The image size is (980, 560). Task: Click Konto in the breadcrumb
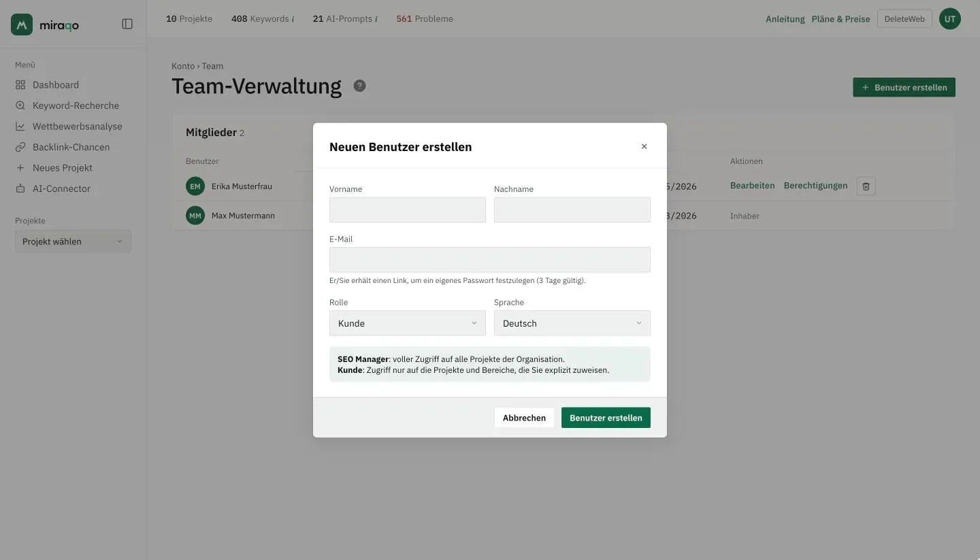pyautogui.click(x=183, y=66)
